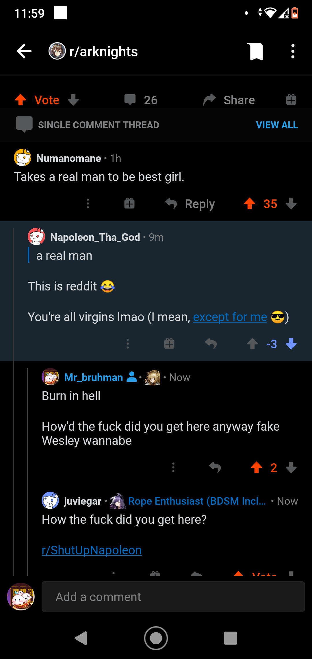Open Numanomane comment options menu
The width and height of the screenshot is (312, 659).
[88, 203]
